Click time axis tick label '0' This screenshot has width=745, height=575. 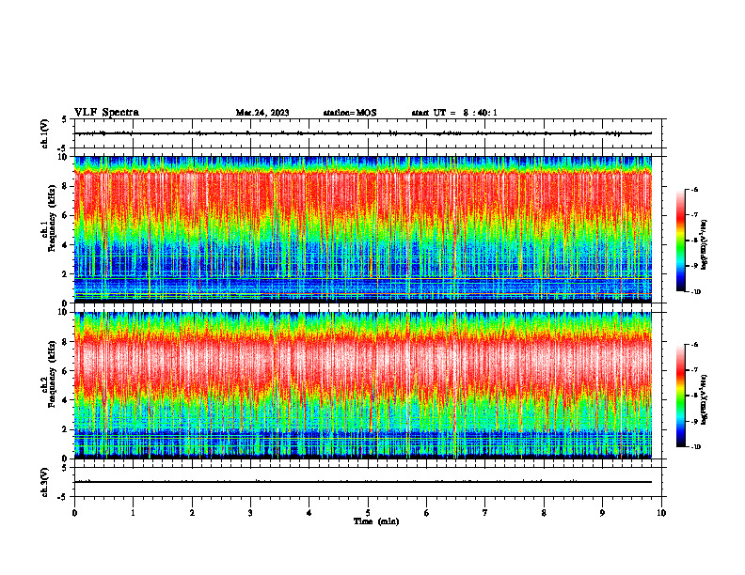tap(74, 513)
